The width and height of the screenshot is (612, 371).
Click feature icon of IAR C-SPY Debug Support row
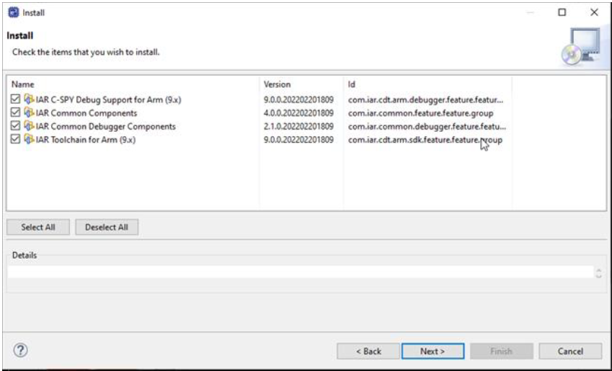point(29,99)
